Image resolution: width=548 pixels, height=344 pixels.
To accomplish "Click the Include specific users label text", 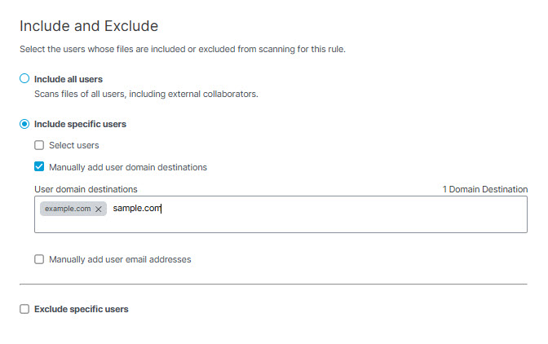I will 80,124.
